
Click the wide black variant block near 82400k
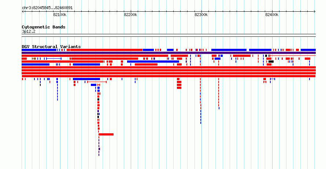pyautogui.click(x=271, y=62)
